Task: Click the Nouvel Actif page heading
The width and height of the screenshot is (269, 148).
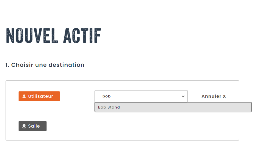Action: 53,36
